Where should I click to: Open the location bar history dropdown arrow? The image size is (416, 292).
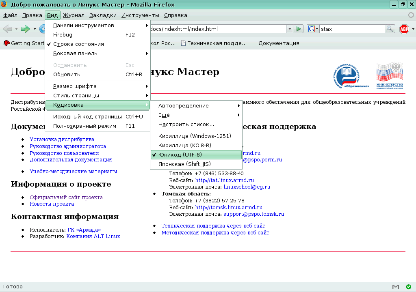289,29
